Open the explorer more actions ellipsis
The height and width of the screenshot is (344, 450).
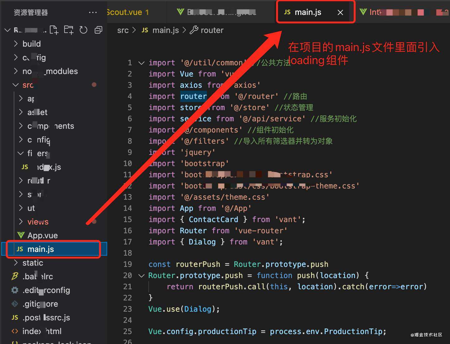(x=93, y=12)
